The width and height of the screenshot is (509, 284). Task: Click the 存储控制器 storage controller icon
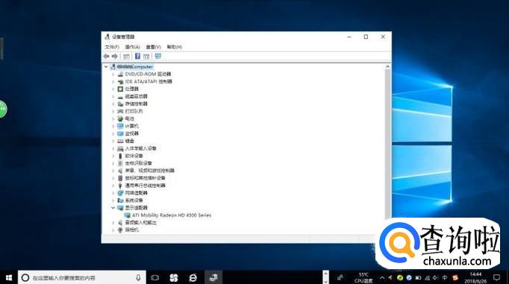(120, 104)
